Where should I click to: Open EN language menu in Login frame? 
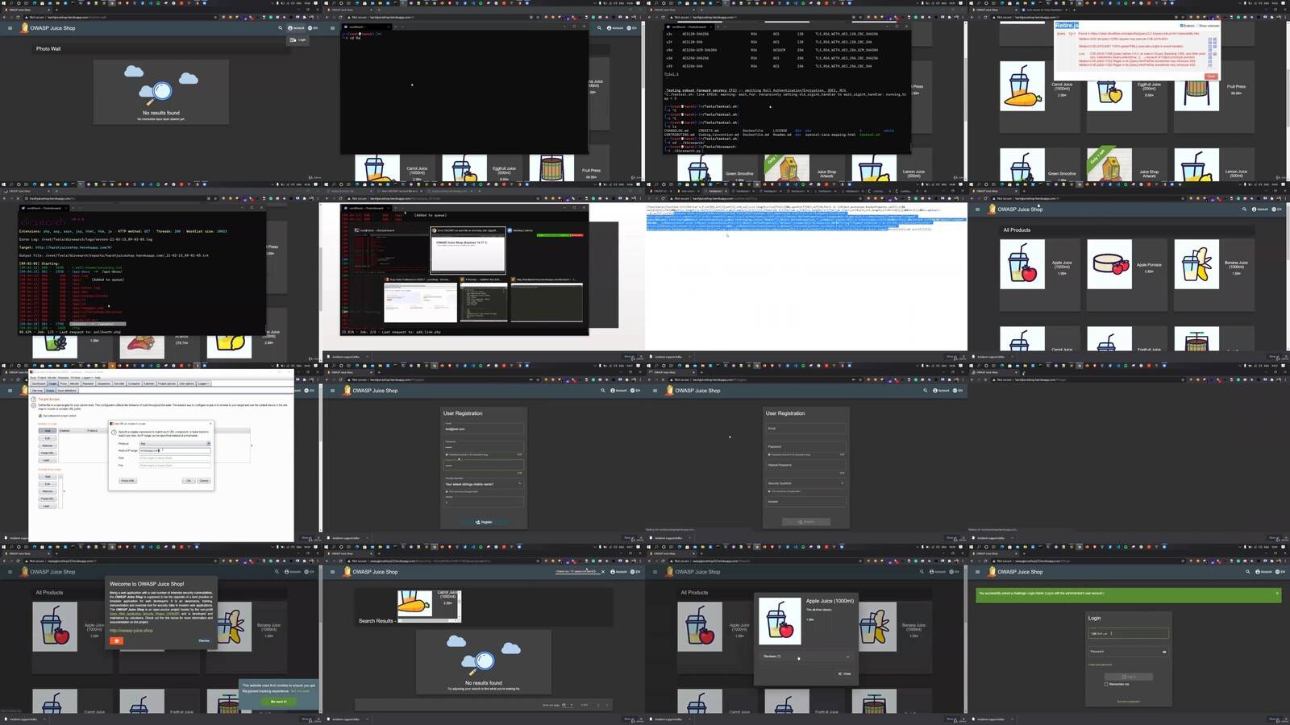tap(1280, 572)
